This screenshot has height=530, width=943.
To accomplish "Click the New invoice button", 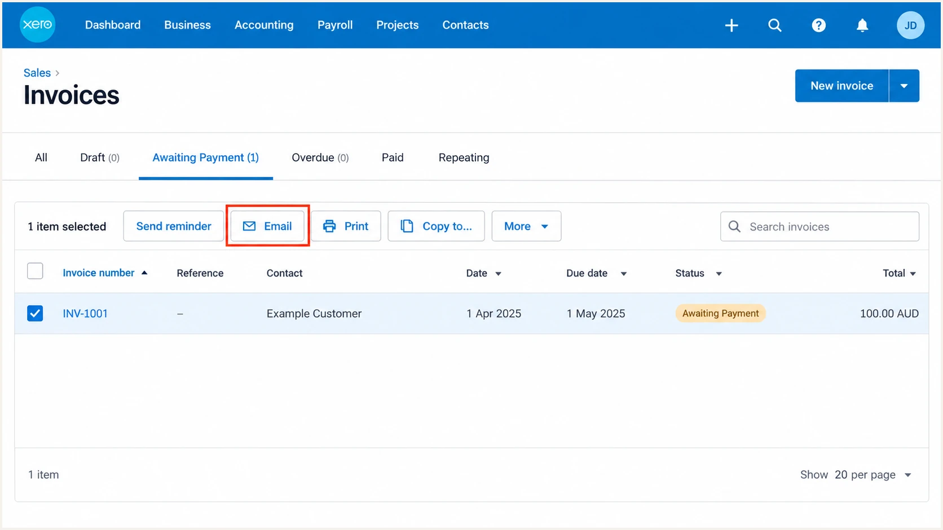I will click(x=841, y=86).
